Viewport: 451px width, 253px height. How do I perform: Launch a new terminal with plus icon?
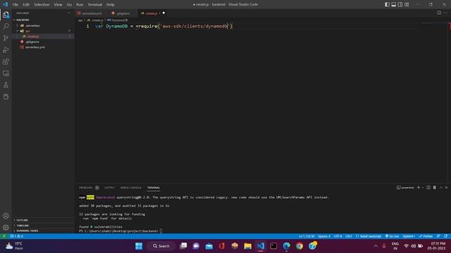coord(419,188)
